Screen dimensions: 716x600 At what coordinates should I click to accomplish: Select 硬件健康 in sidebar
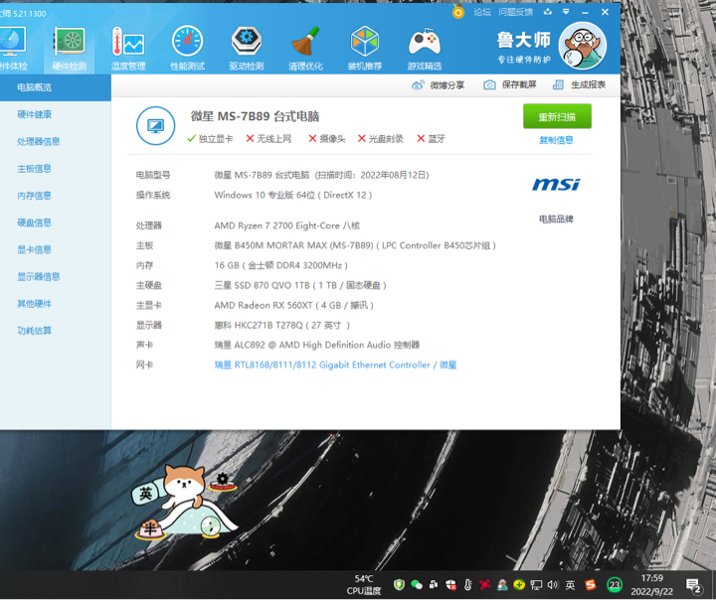coord(34,114)
